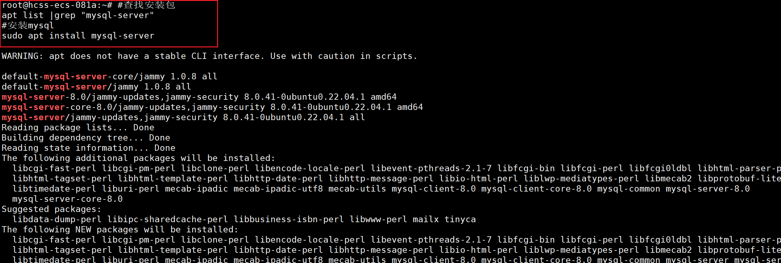Click 'Building dependency tree... Done' line
The image size is (781, 263).
(x=86, y=138)
